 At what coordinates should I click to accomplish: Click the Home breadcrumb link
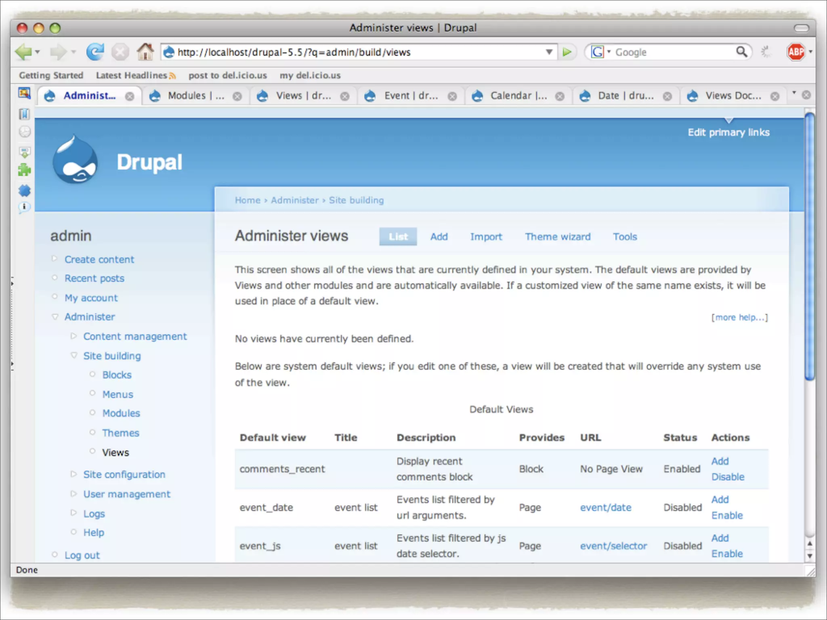(x=248, y=200)
